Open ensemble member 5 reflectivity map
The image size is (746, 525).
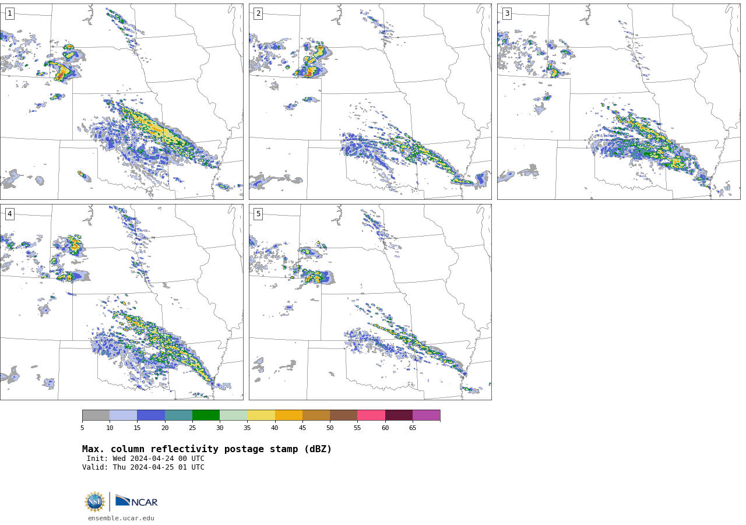(x=370, y=302)
